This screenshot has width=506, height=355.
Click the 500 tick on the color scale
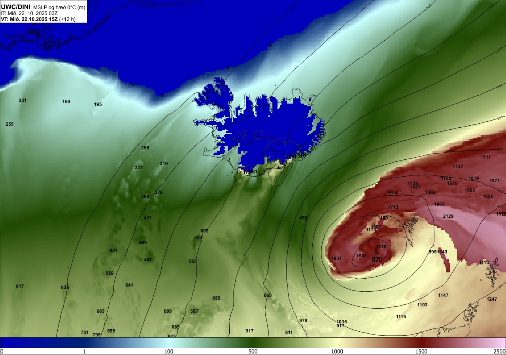[253, 351]
